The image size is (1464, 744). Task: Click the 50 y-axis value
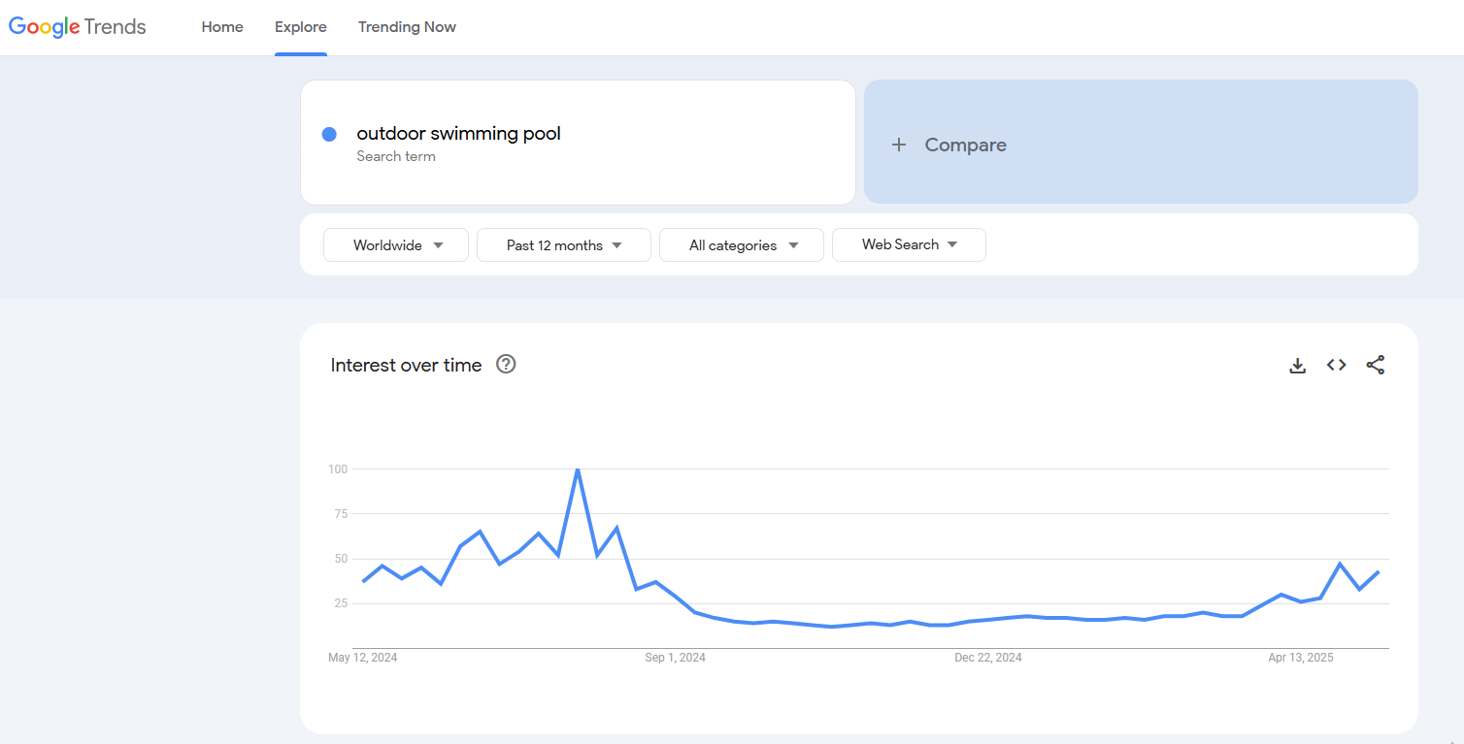[x=341, y=559]
